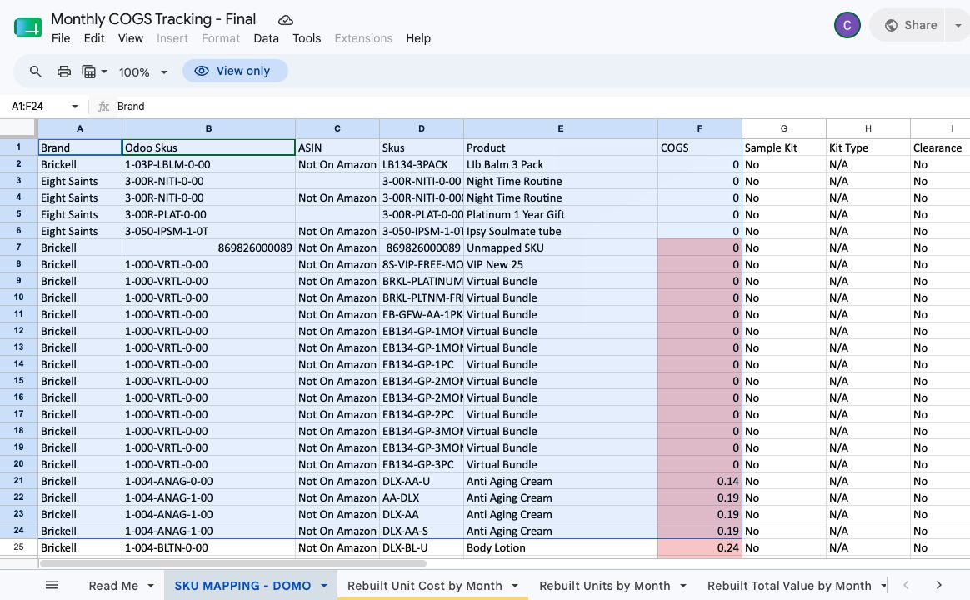Click the DLX-AA-U sku cell

(x=422, y=481)
